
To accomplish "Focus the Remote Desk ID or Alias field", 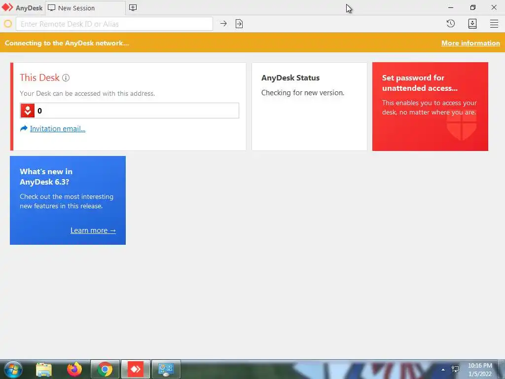I will pos(114,24).
